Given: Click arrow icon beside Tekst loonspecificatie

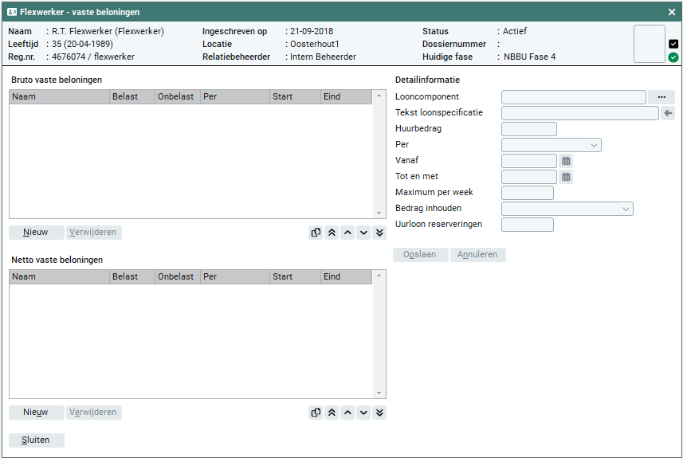Looking at the screenshot, I should point(668,113).
